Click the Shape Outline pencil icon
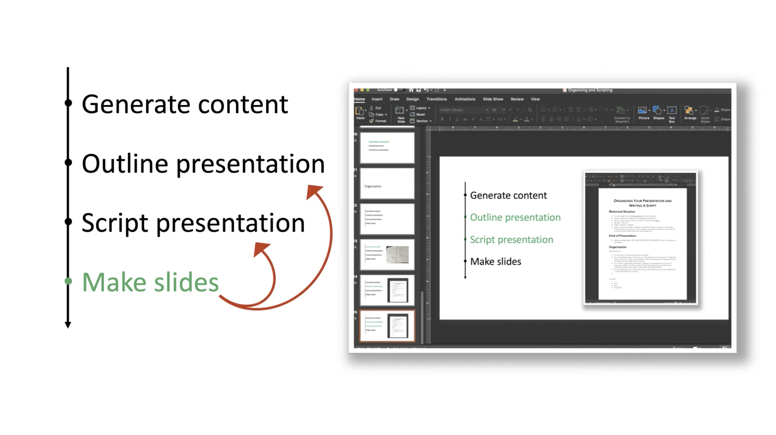Viewport: 776px width, 435px height. (717, 119)
